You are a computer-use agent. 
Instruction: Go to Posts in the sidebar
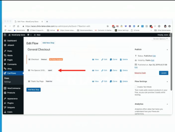point(8,51)
